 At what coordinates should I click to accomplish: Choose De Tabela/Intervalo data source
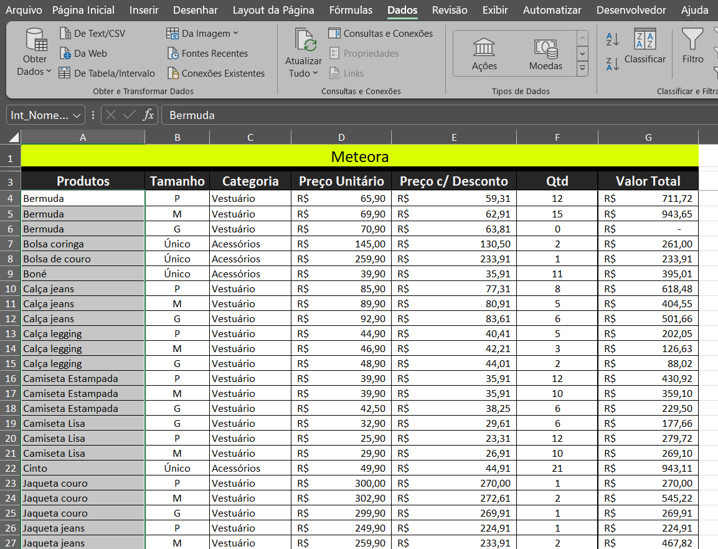coord(106,74)
